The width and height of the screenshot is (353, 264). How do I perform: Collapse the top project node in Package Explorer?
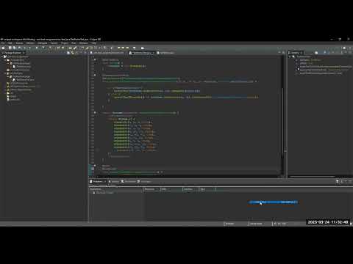(2, 56)
